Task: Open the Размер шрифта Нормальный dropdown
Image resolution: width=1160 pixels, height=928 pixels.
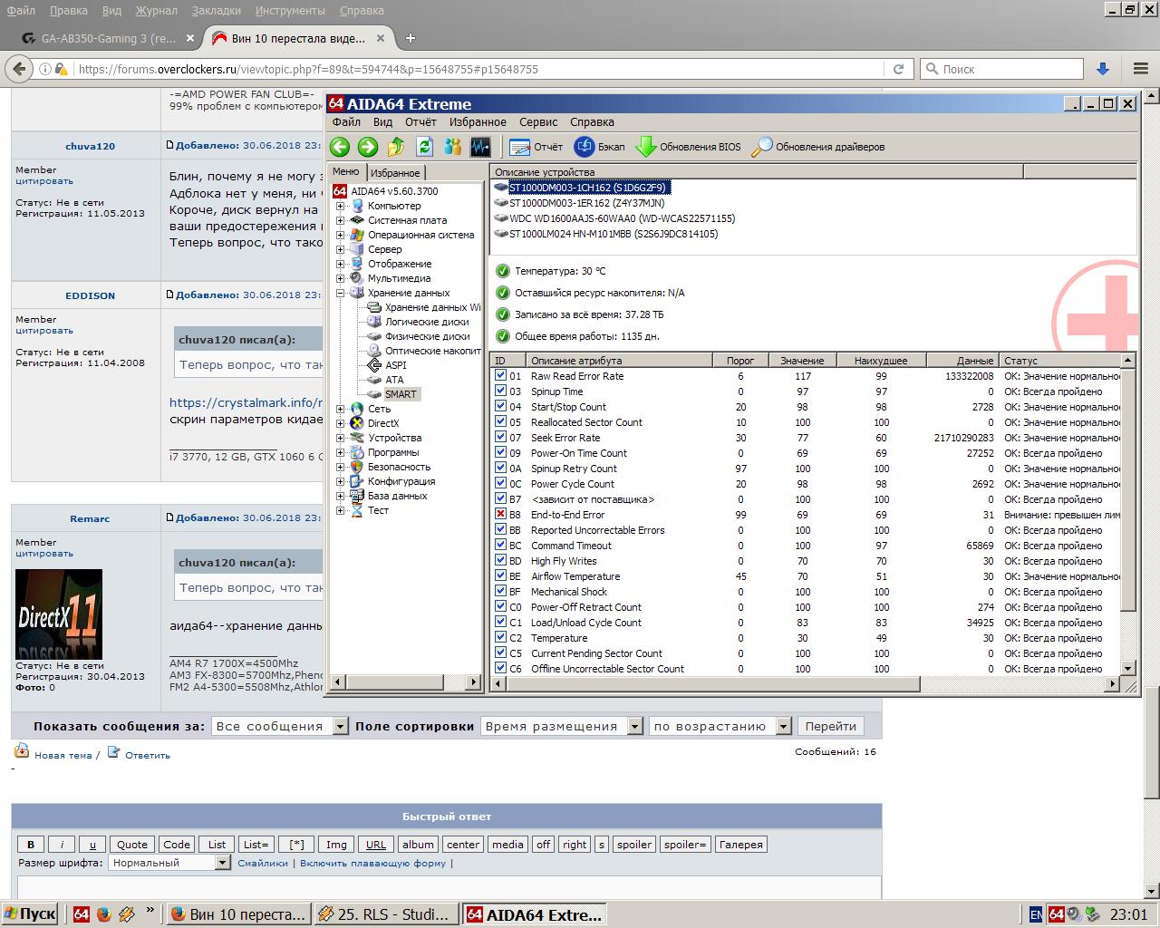Action: pos(169,863)
